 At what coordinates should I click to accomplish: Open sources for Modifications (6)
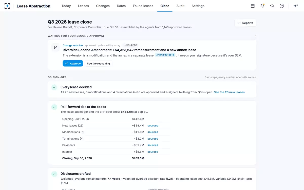pyautogui.click(x=153, y=132)
